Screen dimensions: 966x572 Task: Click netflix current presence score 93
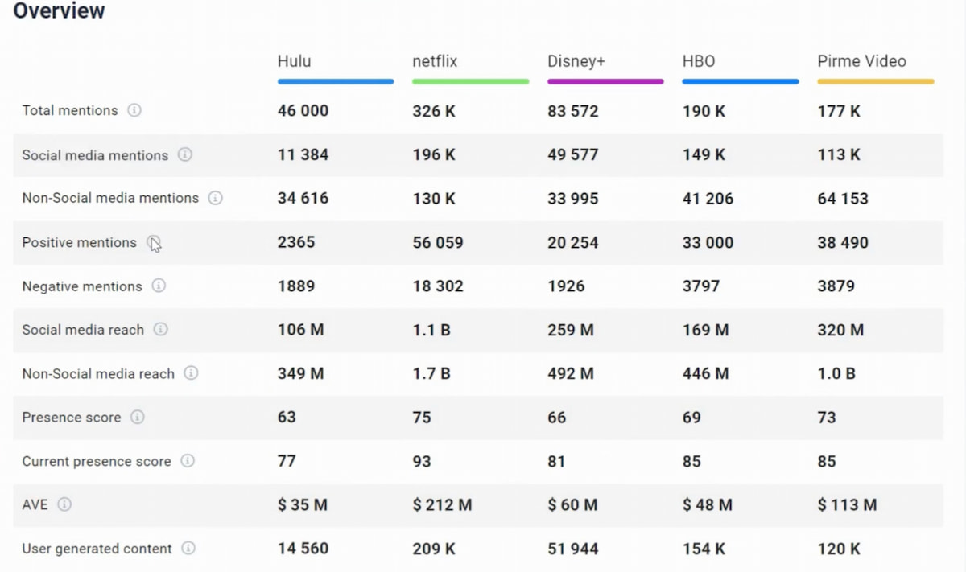tap(422, 461)
